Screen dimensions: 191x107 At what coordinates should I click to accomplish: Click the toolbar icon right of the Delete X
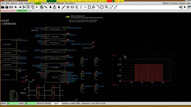click(x=41, y=7)
